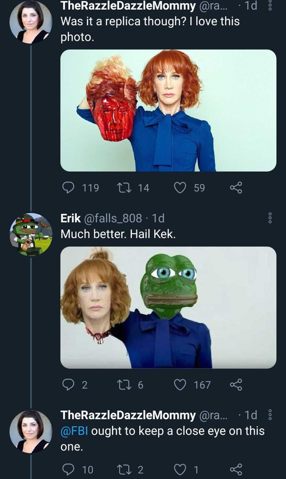This screenshot has width=286, height=479.
Task: Open more options on the first tweet
Action: tap(270, 6)
